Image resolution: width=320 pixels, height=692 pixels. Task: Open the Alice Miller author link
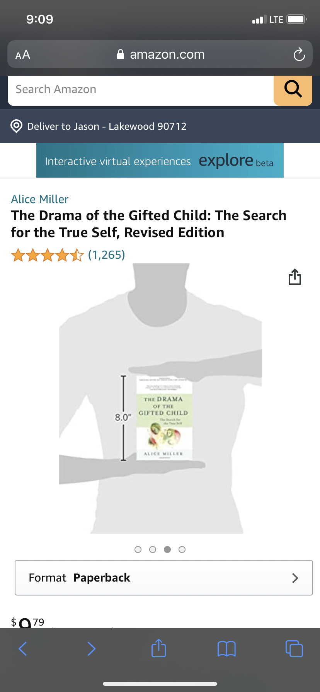[x=40, y=199]
